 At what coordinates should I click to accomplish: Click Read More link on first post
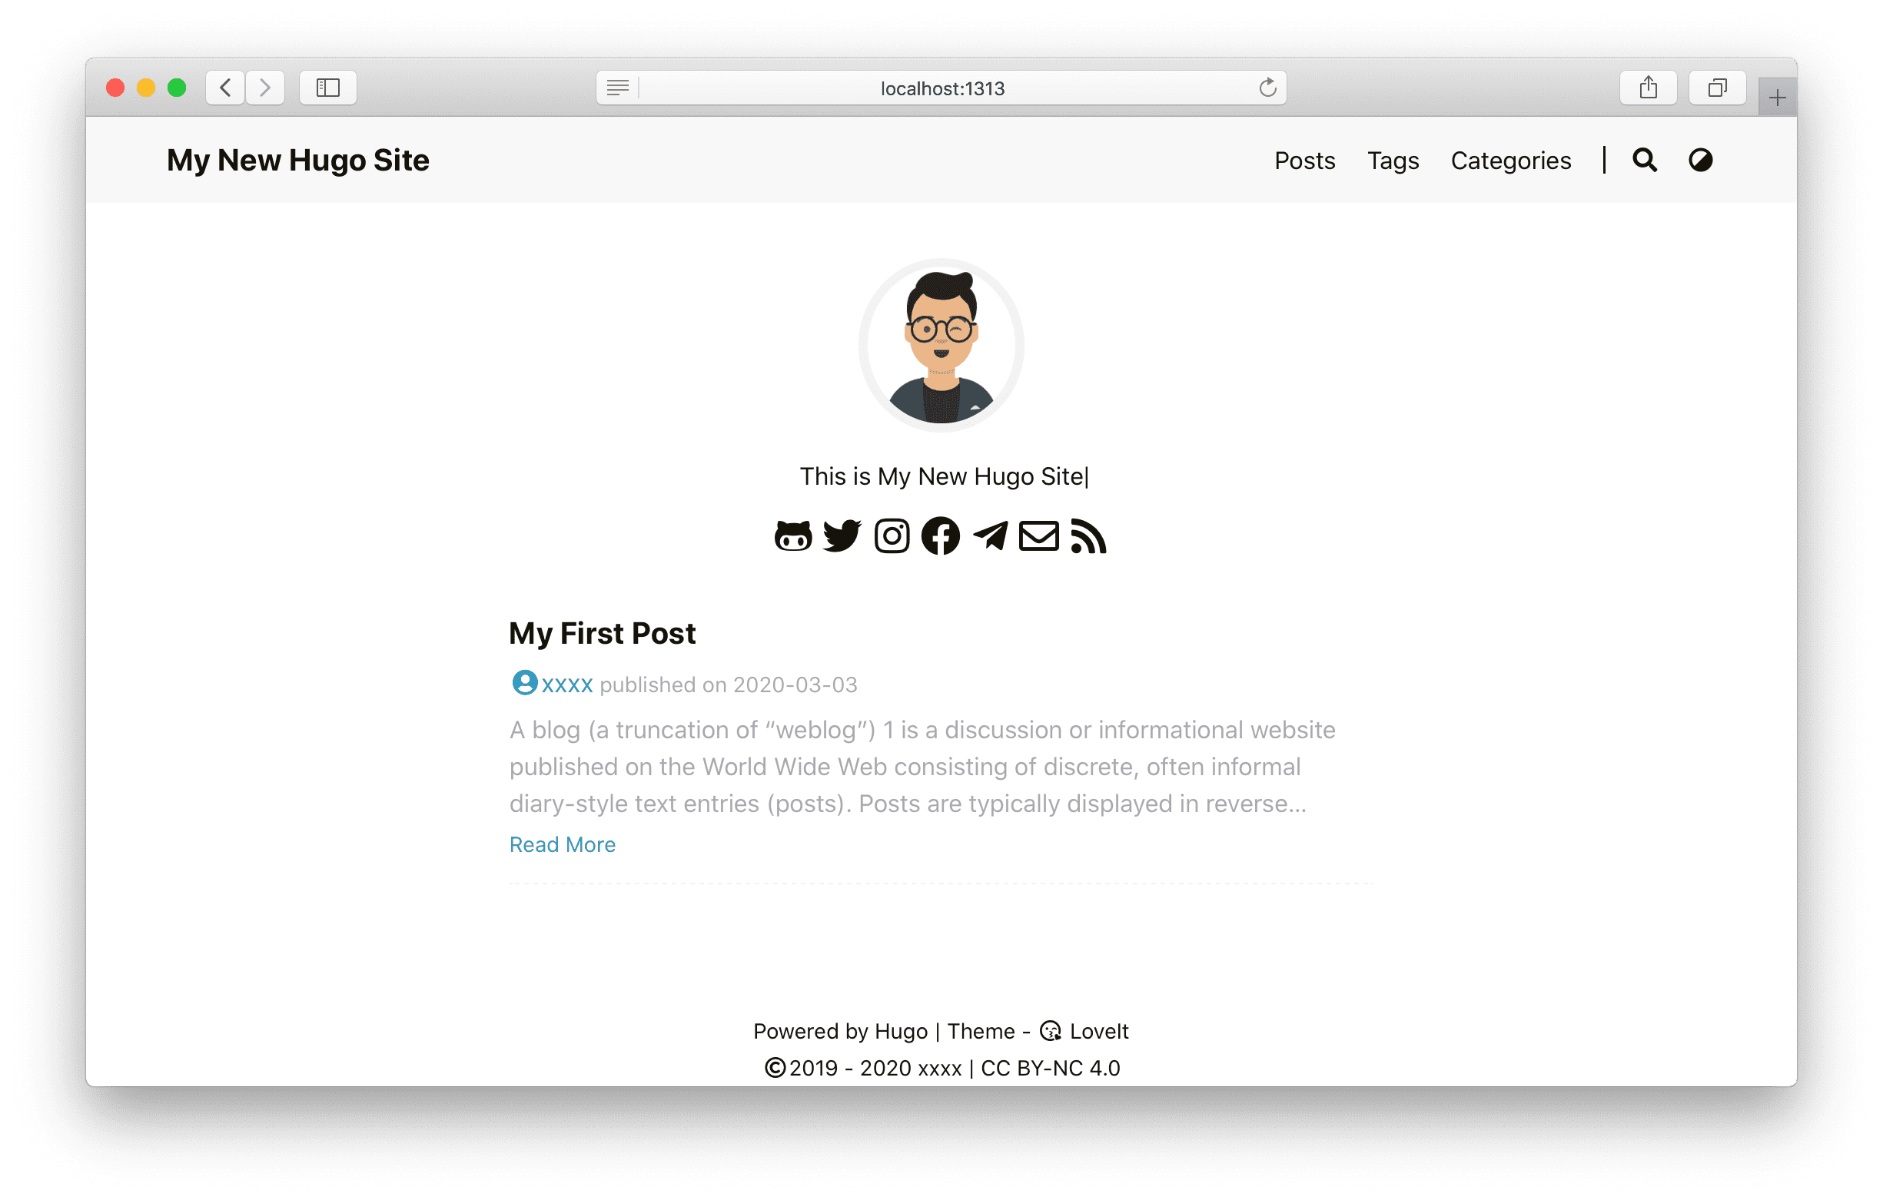[x=561, y=842]
